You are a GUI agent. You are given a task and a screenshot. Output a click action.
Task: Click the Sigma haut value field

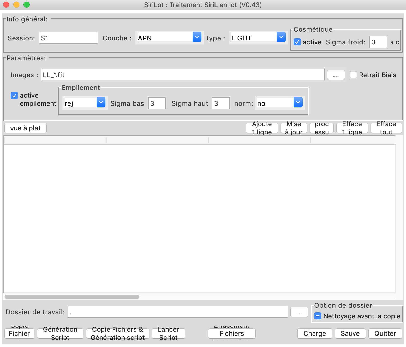click(x=221, y=103)
